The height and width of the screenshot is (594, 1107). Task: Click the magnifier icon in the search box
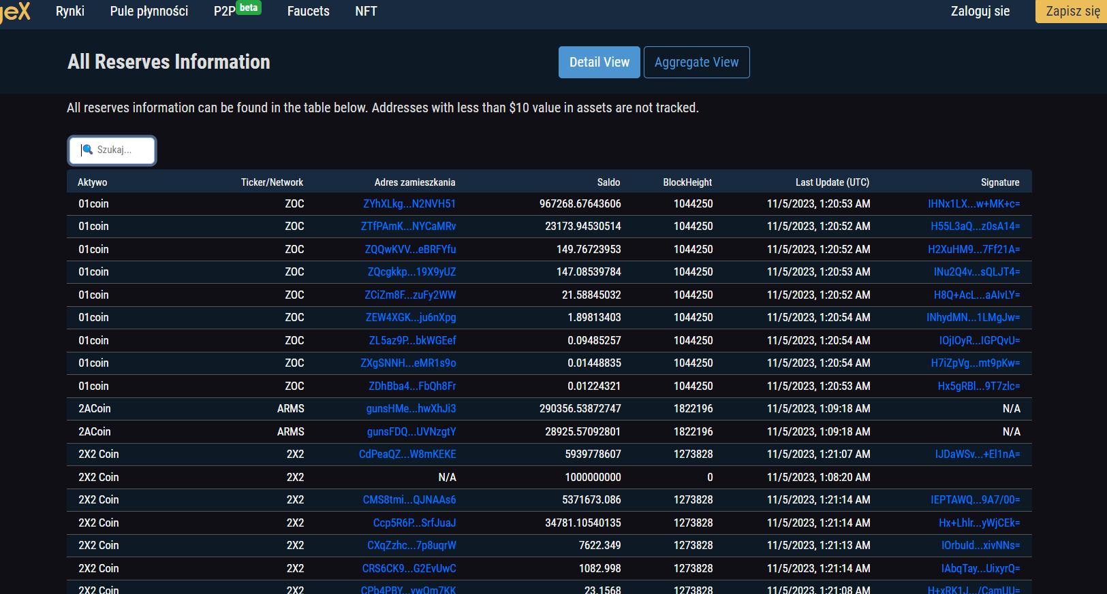click(87, 150)
